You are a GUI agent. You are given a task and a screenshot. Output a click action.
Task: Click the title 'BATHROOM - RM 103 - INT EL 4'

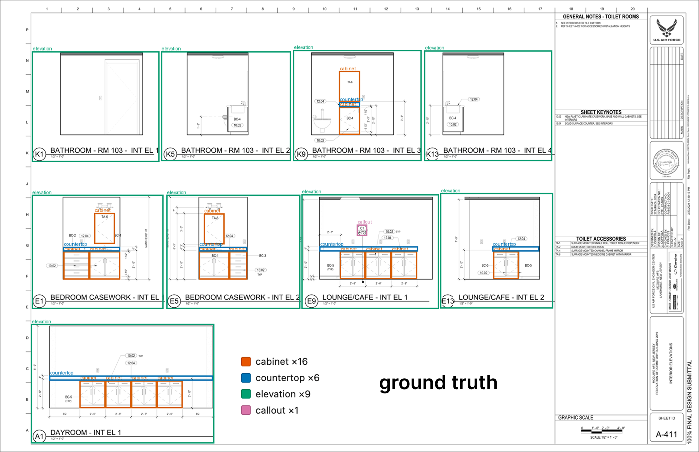(x=497, y=150)
